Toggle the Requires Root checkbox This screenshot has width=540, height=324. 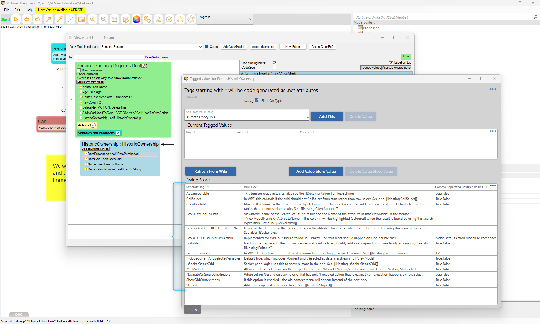point(144,66)
